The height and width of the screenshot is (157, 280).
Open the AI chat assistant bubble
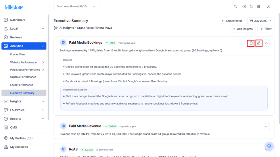point(269,146)
